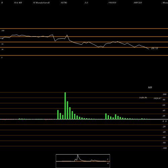
Task: Click the '-100' tick on MR axis
Action: coord(165,148)
